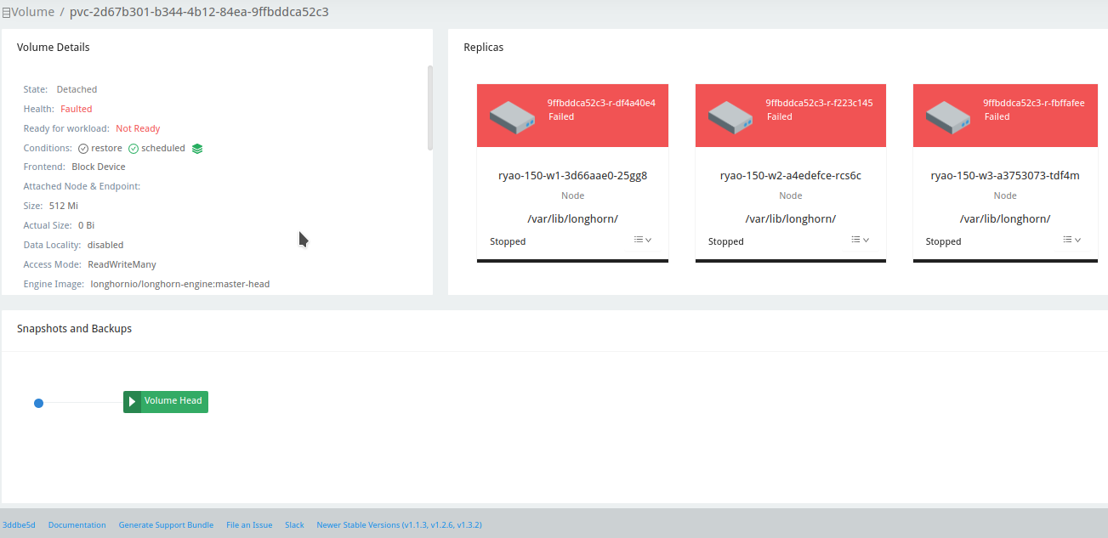Click the ReadWriteMany access mode value
This screenshot has height=538, width=1108.
click(x=122, y=264)
